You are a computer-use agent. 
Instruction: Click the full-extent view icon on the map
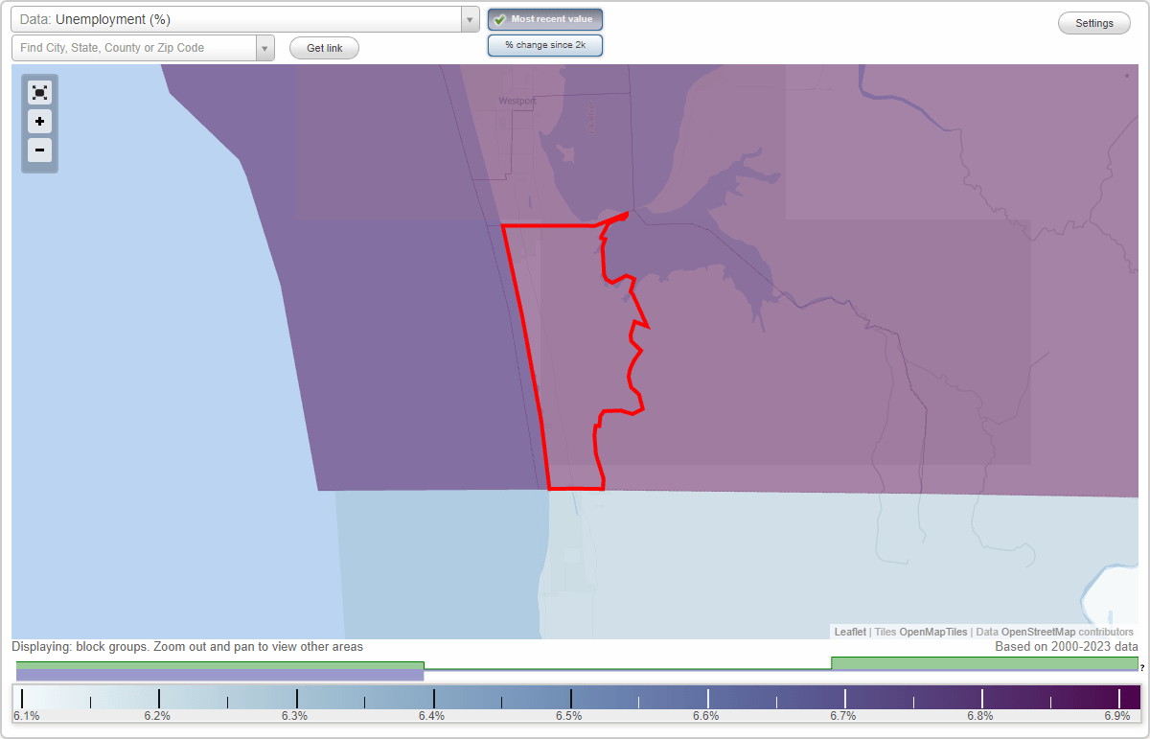point(39,92)
